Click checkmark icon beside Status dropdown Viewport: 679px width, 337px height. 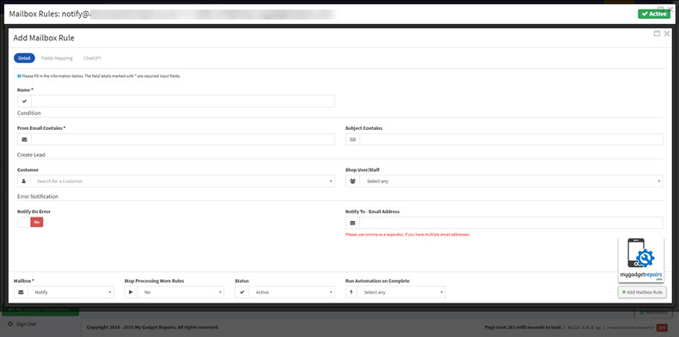pos(242,292)
